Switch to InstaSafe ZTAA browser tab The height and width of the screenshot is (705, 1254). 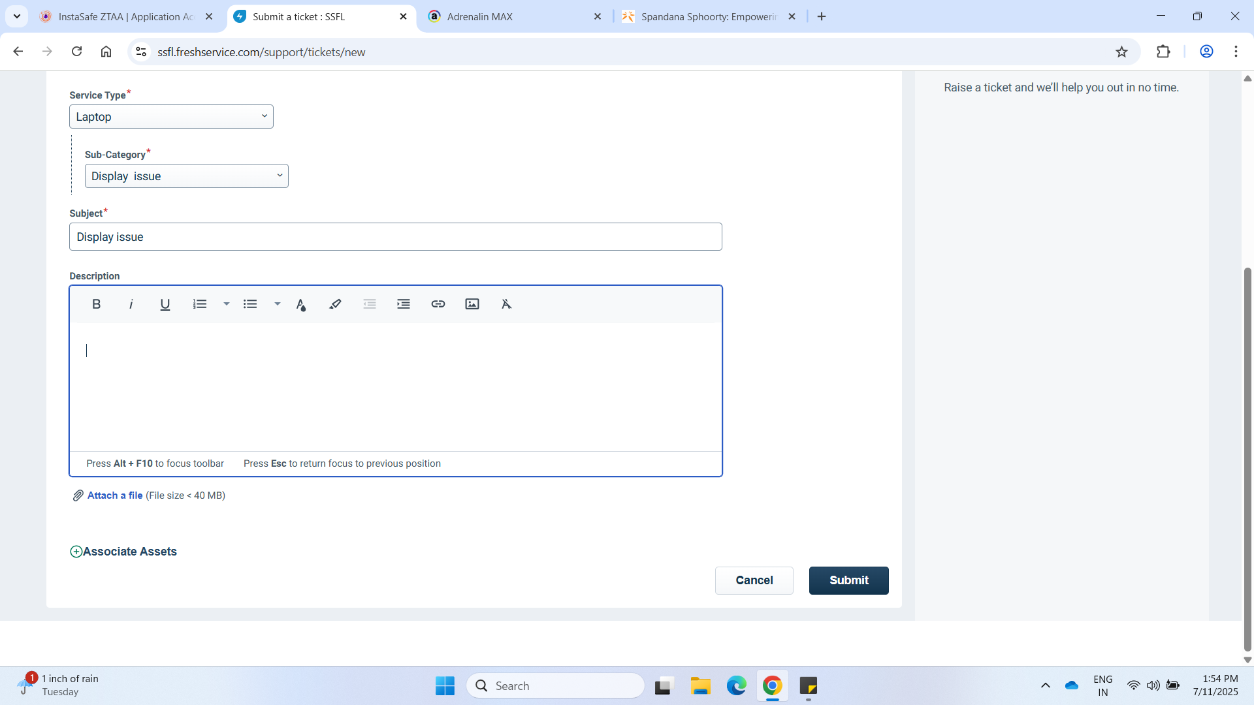(124, 17)
